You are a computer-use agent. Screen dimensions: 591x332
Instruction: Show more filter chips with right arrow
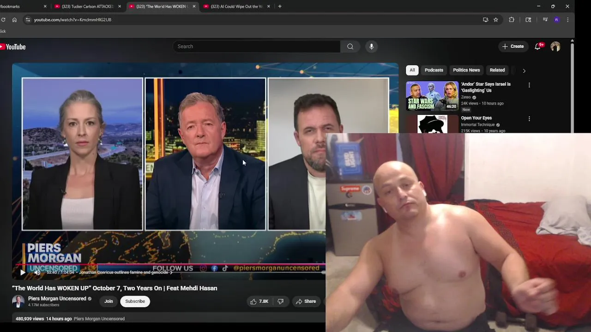[x=524, y=71]
